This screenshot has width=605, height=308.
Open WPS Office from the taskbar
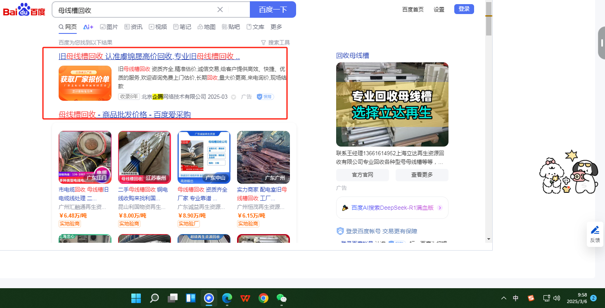point(245,298)
